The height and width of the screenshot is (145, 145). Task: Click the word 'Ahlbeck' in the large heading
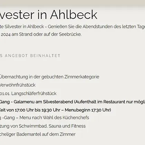tap(74, 14)
